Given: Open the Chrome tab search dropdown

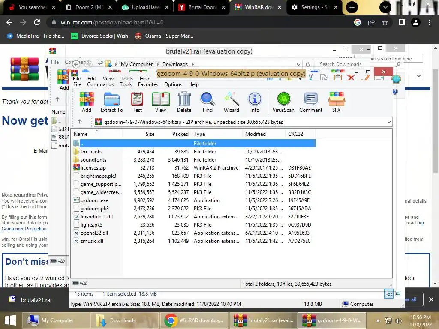Looking at the screenshot, I should pos(385,7).
